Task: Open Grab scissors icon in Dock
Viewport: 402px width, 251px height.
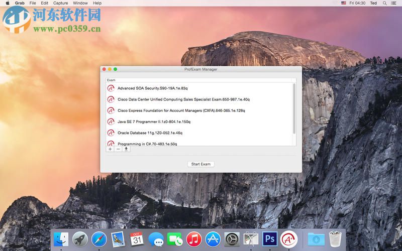Action: pyautogui.click(x=251, y=239)
